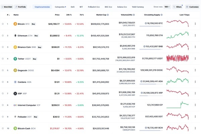Open three-dot menu for Bitcoin row

click(x=195, y=24)
